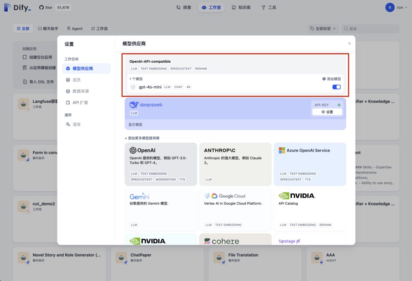Click the Data Source database icon
Image resolution: width=412 pixels, height=281 pixels.
tap(68, 91)
